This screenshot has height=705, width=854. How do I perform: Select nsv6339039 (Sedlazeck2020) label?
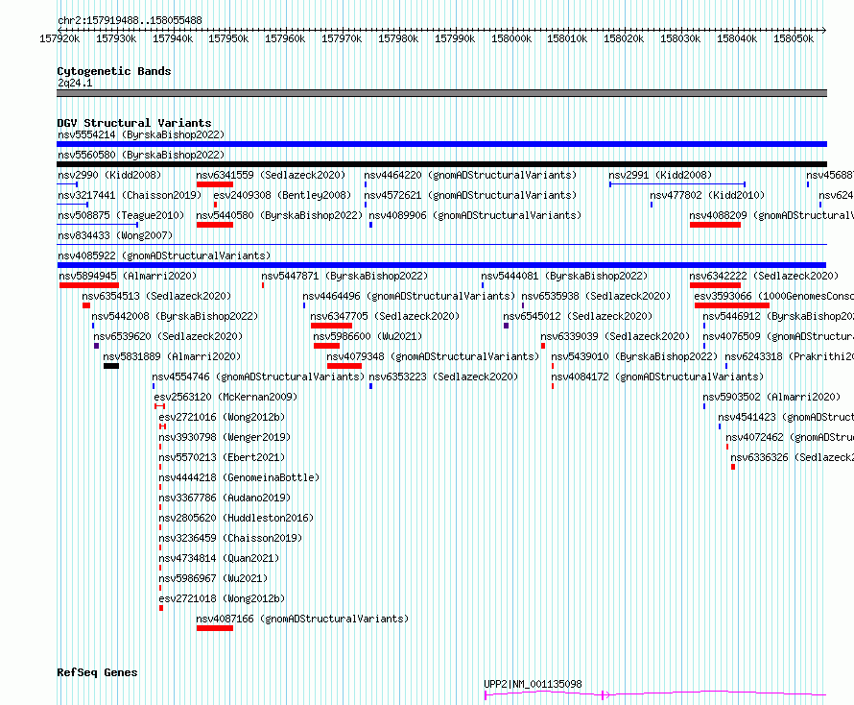coord(615,336)
